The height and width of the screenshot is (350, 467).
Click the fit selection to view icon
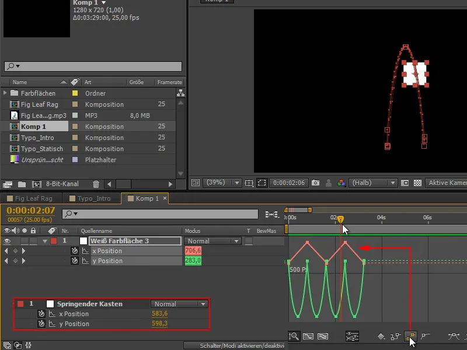click(x=308, y=337)
